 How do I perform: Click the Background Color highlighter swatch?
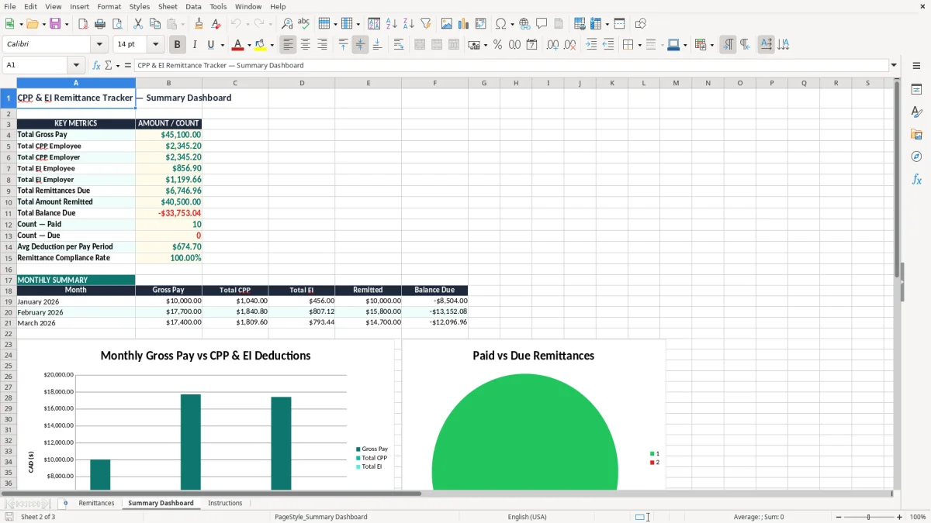[x=260, y=45]
